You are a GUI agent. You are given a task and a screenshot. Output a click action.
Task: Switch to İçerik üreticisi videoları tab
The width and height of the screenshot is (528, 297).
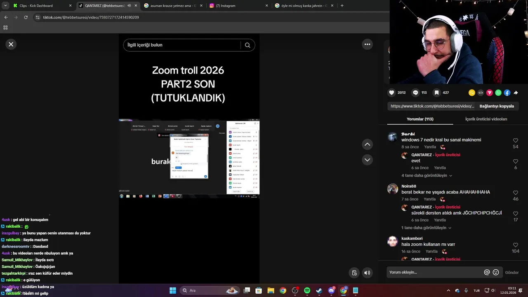click(x=486, y=119)
